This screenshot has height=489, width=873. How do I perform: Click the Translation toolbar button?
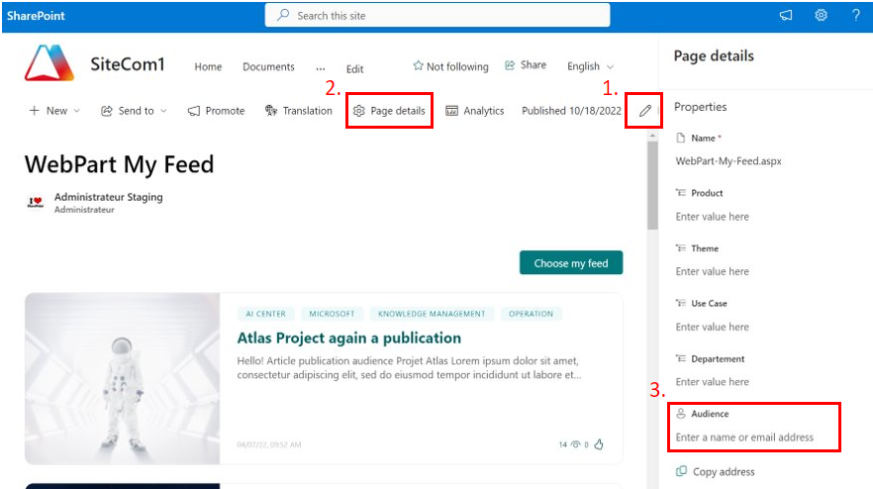[299, 111]
